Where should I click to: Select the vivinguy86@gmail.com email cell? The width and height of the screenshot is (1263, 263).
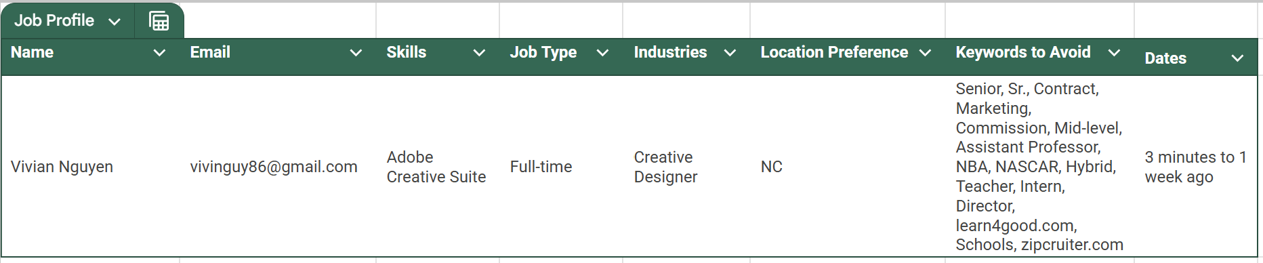(x=274, y=167)
